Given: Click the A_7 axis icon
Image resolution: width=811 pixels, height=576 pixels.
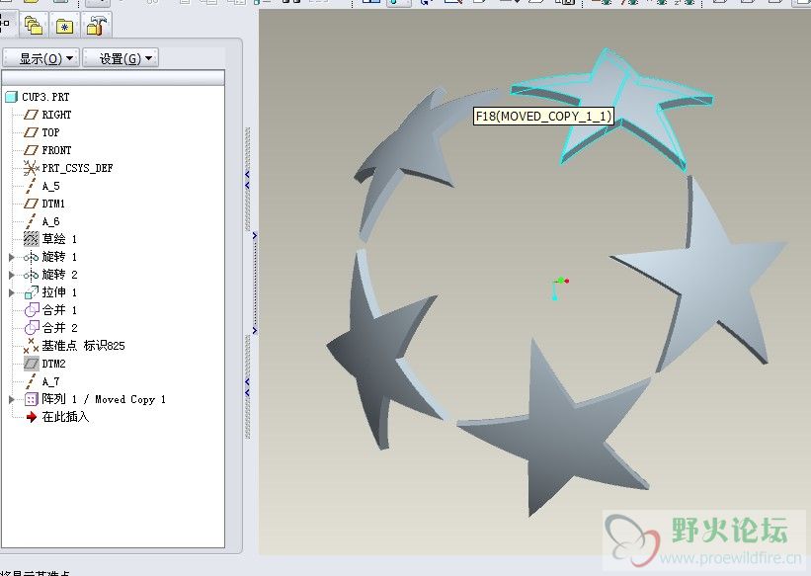Looking at the screenshot, I should tap(31, 381).
